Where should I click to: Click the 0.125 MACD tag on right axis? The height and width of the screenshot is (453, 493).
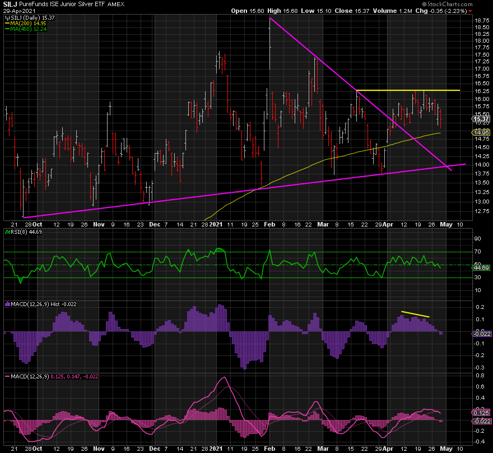pyautogui.click(x=481, y=413)
